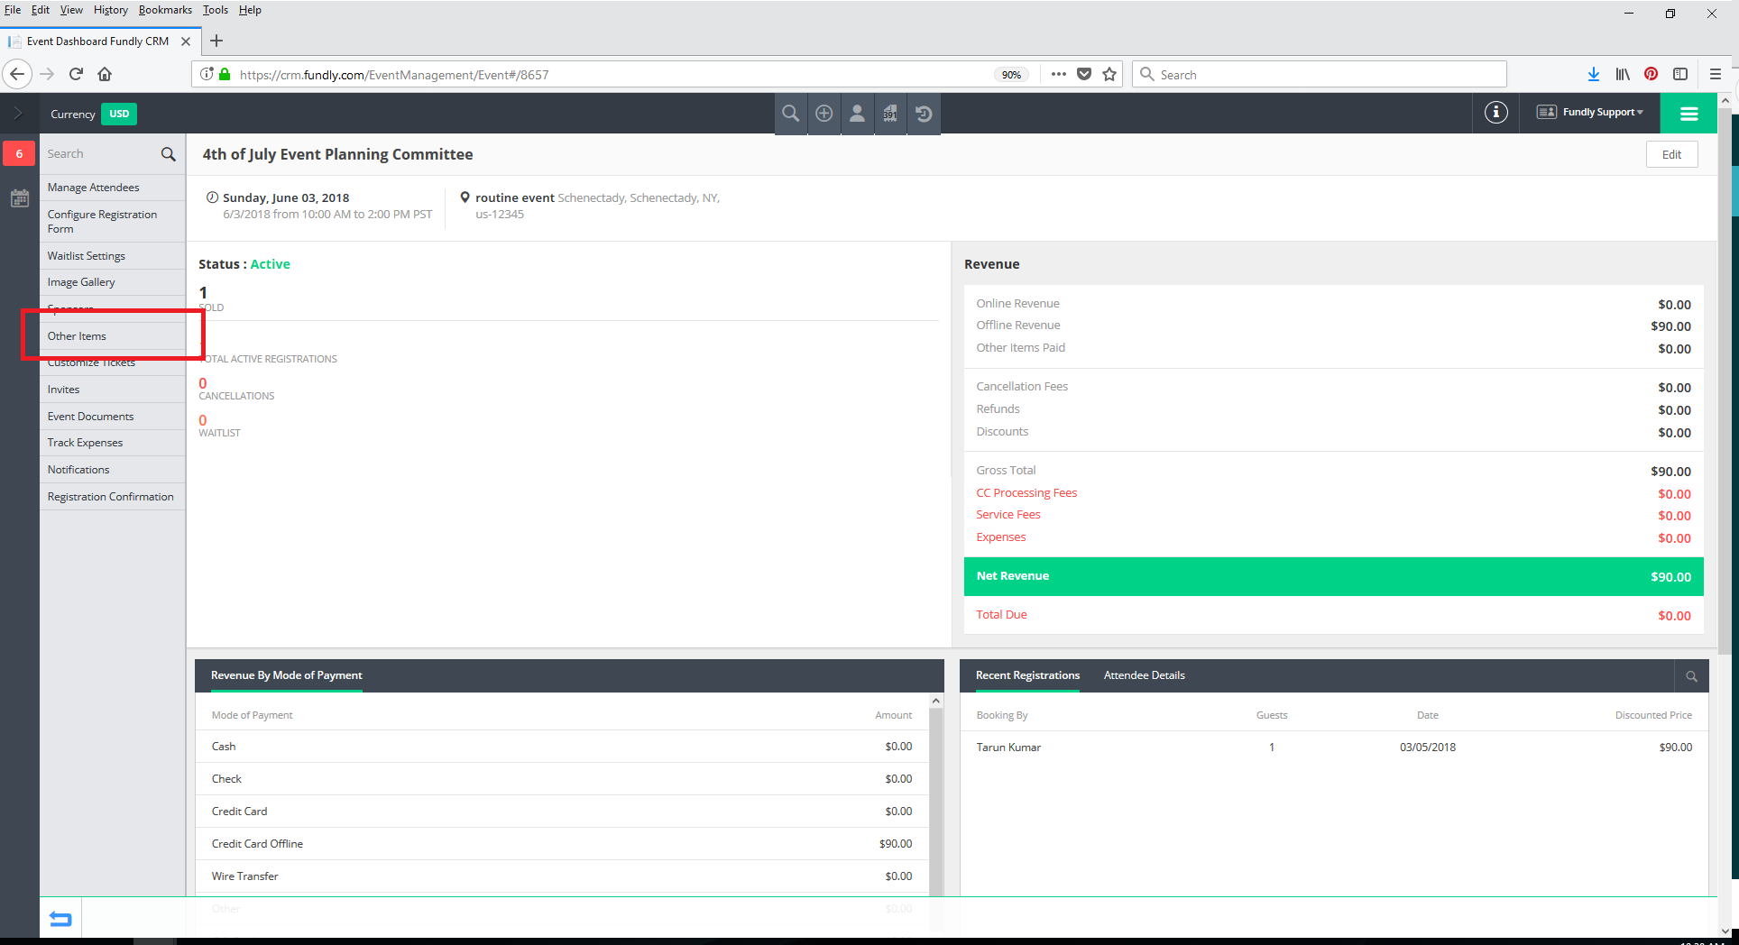This screenshot has width=1739, height=945.
Task: Open Invites in the sidebar
Action: click(112, 390)
